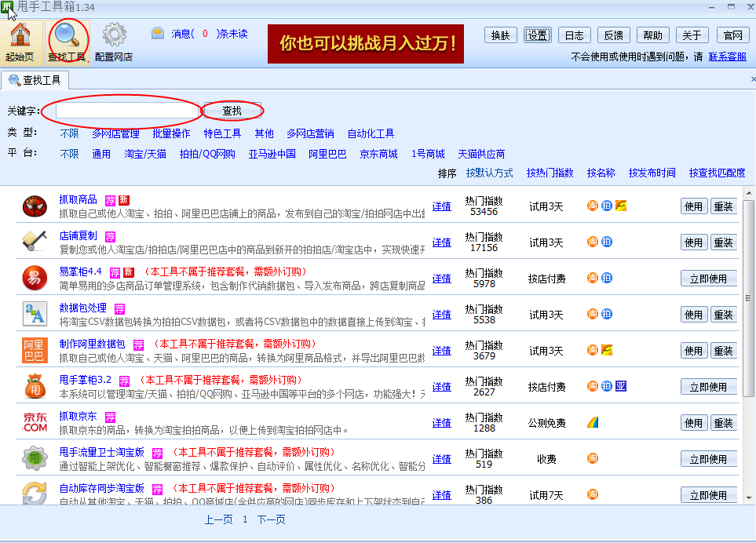Filter platform by 淘宝/天猫
This screenshot has width=756, height=543.
tap(145, 154)
